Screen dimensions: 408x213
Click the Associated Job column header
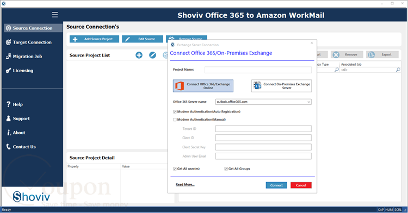click(x=370, y=65)
